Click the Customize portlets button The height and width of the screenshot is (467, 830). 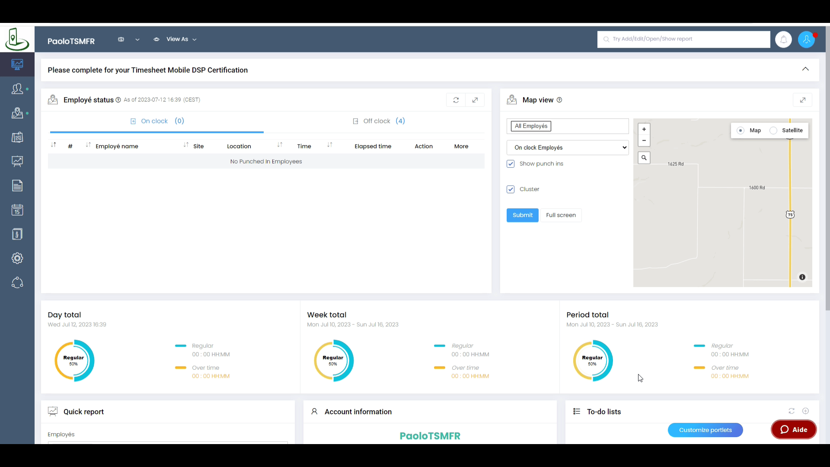pos(705,430)
